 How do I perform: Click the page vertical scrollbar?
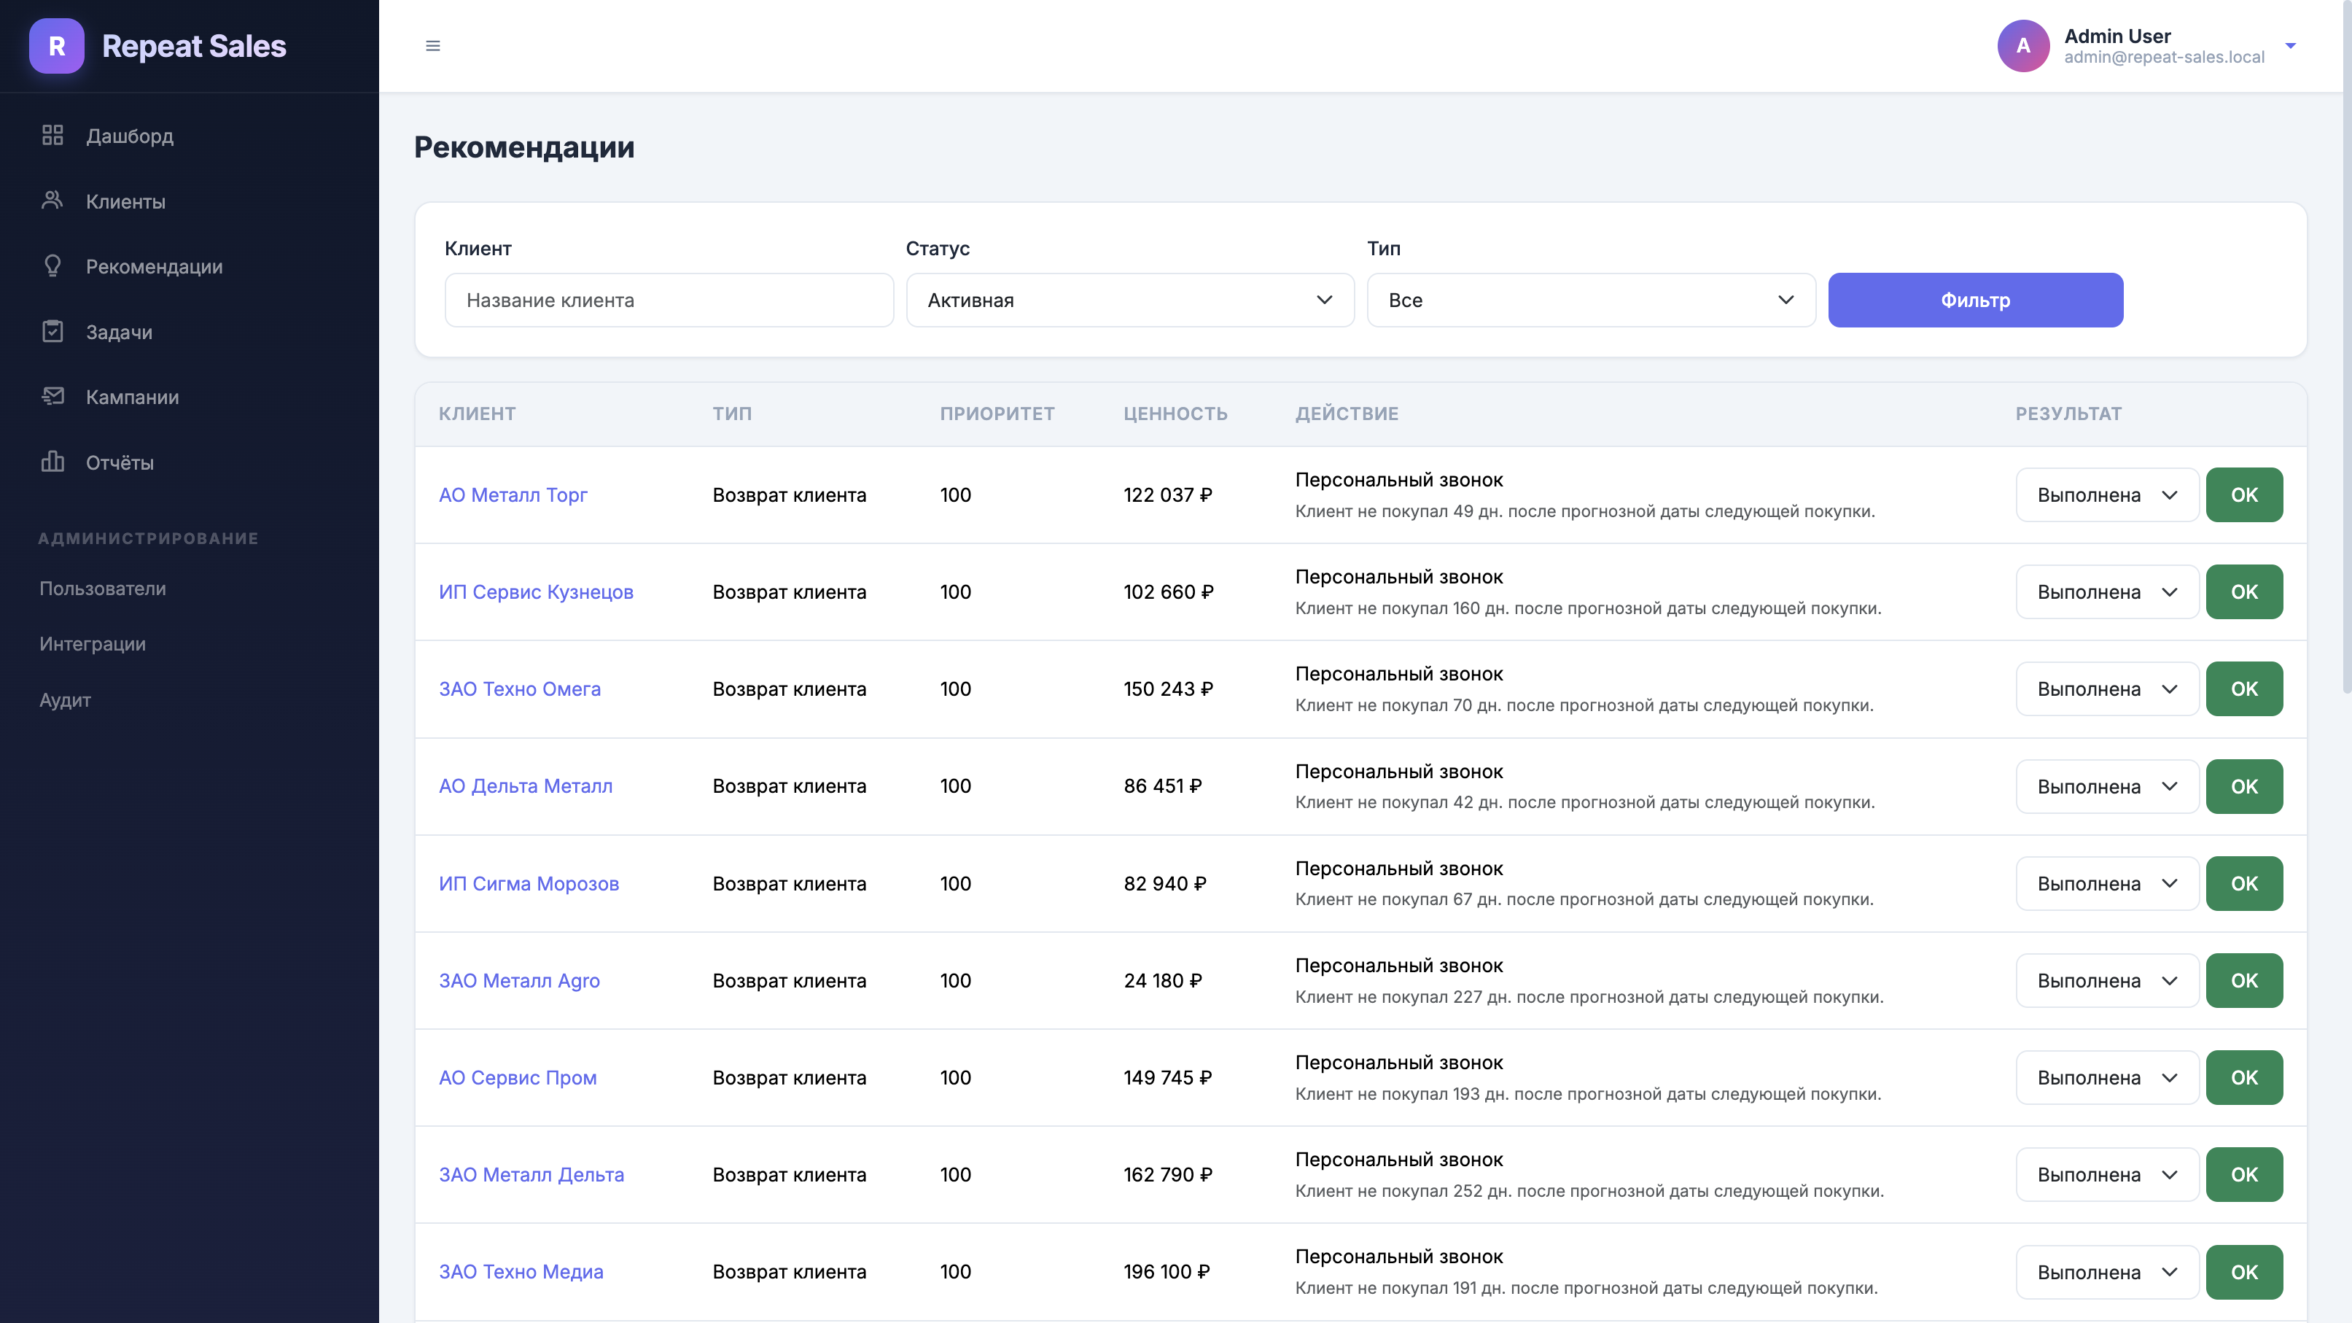tap(2346, 347)
